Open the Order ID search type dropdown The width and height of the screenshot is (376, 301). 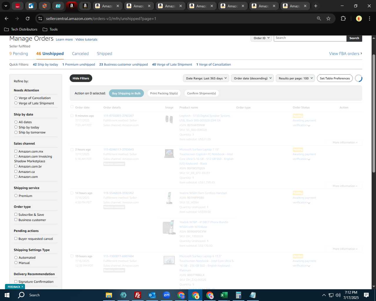[261, 38]
